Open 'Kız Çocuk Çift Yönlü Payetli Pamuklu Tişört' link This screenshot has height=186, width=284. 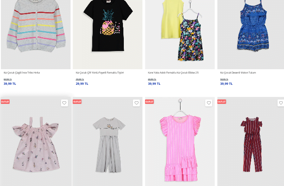click(x=100, y=73)
